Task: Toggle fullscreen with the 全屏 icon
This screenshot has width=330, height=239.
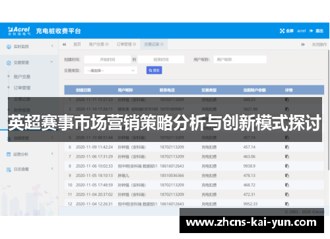Action: pos(282,31)
